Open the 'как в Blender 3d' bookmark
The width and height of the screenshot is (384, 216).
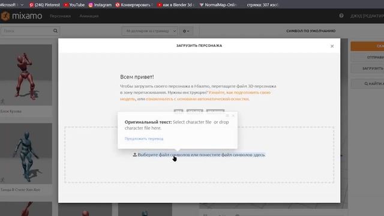point(176,5)
